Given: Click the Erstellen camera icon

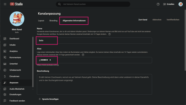Looking at the screenshot, I should coord(164,4).
